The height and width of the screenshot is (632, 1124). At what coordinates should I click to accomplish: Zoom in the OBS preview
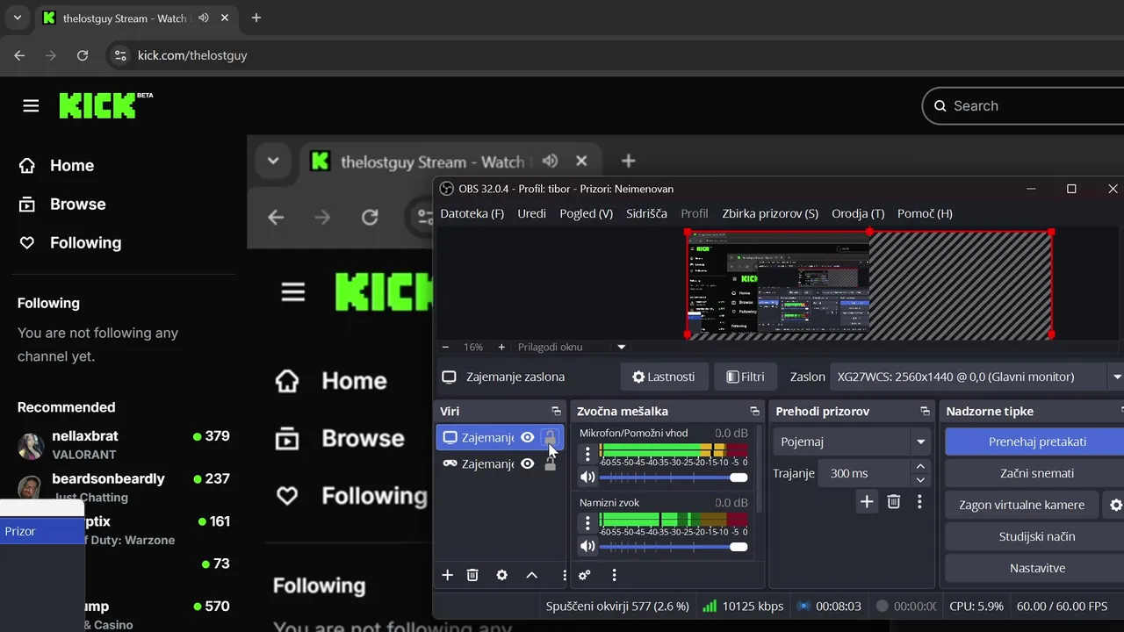coord(501,347)
